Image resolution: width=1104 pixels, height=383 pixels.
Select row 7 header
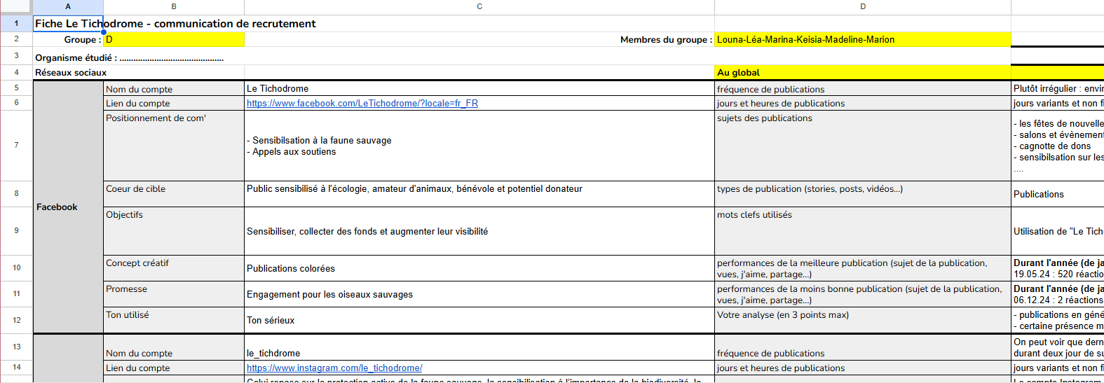(16, 146)
